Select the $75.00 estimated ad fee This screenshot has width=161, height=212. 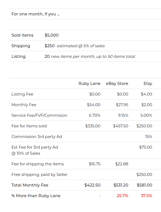pyautogui.click(x=146, y=147)
